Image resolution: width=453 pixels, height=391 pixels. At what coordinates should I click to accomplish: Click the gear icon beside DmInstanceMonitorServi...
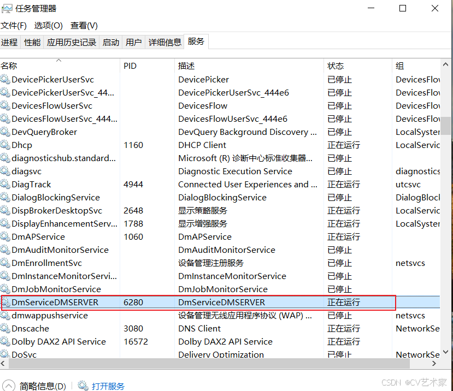(x=5, y=276)
